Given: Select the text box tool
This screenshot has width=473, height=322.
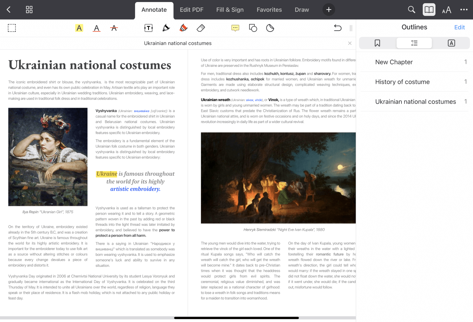Looking at the screenshot, I should [x=148, y=28].
